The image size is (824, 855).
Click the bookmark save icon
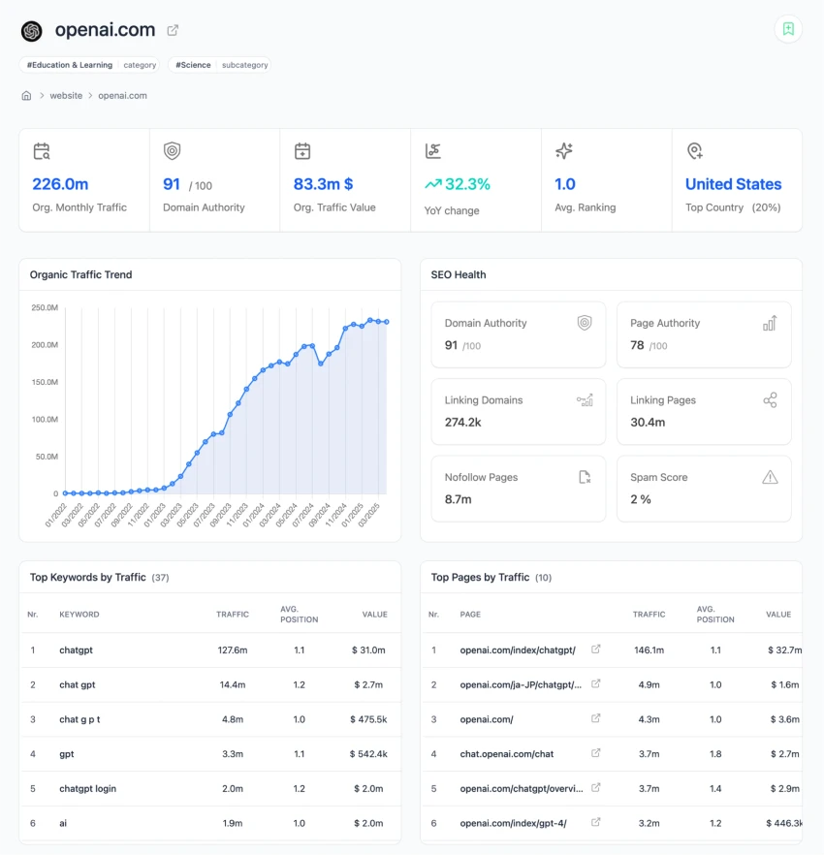tap(788, 29)
